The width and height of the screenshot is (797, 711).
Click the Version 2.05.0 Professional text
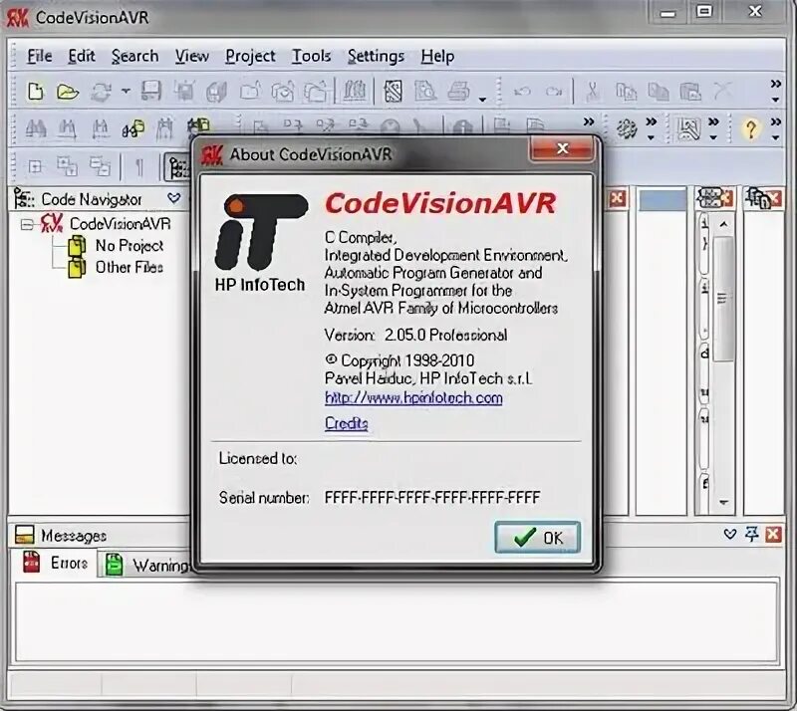tap(415, 336)
